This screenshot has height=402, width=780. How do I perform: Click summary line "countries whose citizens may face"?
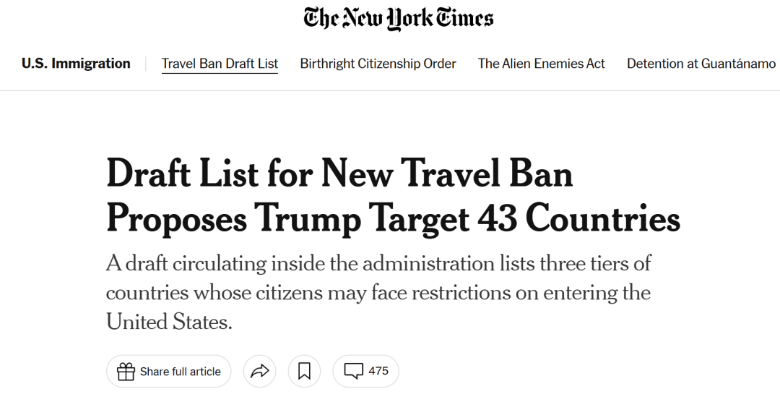(378, 292)
